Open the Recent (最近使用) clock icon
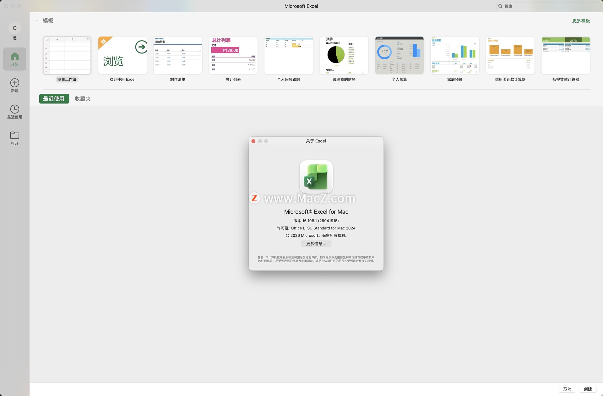603x396 pixels. (14, 109)
